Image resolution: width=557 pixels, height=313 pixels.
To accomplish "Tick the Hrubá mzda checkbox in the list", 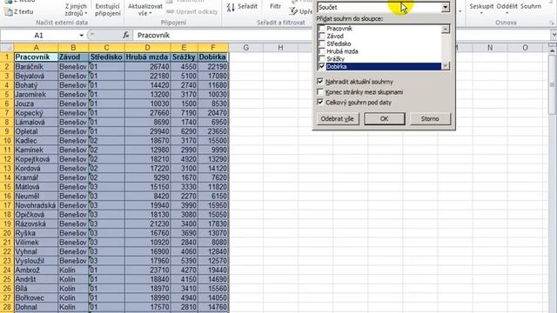I will [x=322, y=51].
